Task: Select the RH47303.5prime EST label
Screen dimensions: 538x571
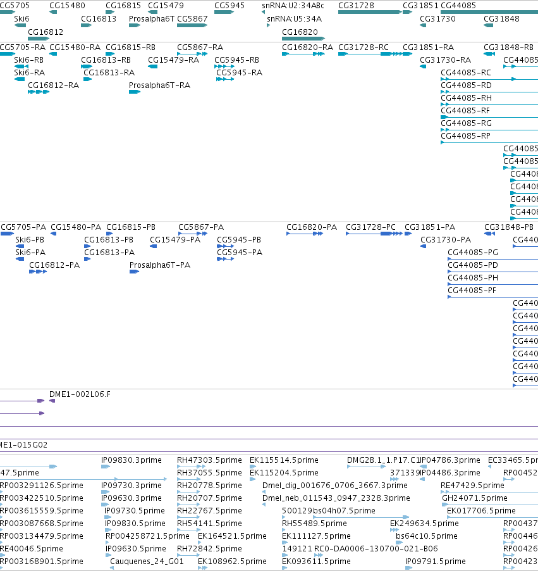Action: 209,460
